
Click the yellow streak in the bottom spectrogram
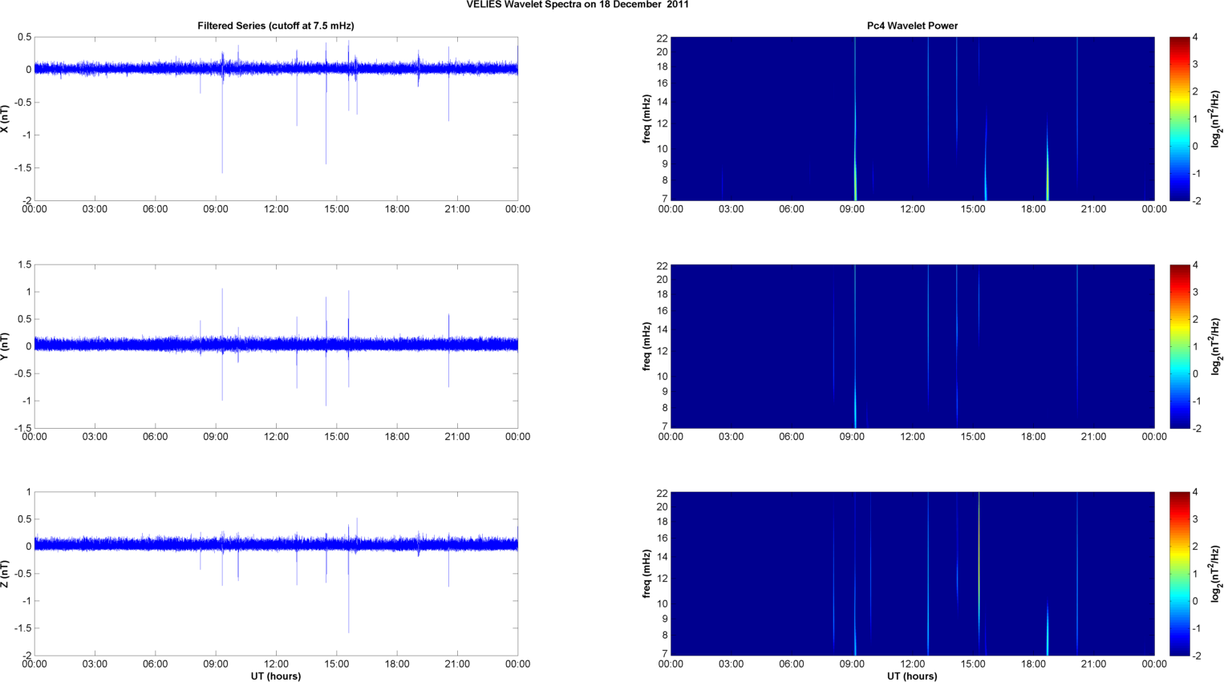tap(979, 561)
